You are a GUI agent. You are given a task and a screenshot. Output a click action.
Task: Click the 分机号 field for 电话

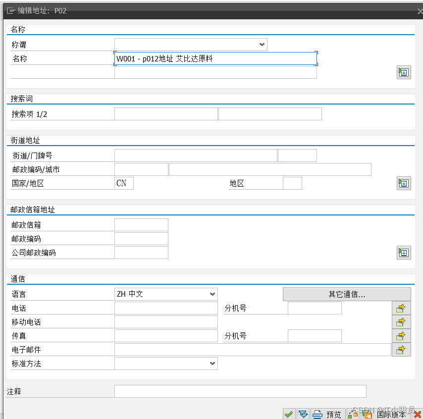pyautogui.click(x=315, y=308)
